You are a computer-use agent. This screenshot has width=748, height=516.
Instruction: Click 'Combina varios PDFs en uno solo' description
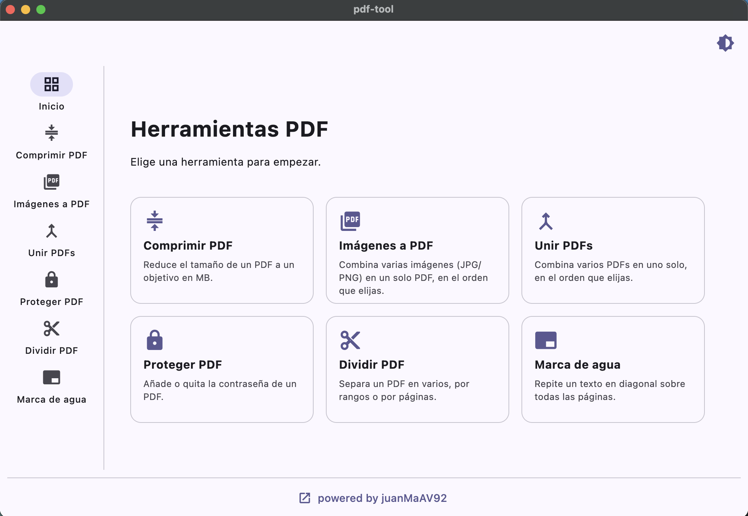(611, 271)
